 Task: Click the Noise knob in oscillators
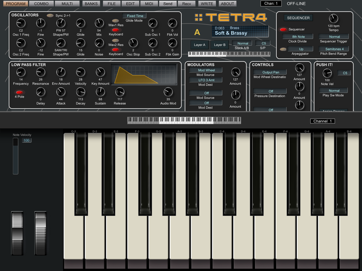click(x=99, y=43)
